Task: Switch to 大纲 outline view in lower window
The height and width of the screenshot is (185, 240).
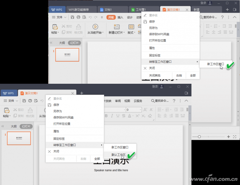Action: coord(14,126)
